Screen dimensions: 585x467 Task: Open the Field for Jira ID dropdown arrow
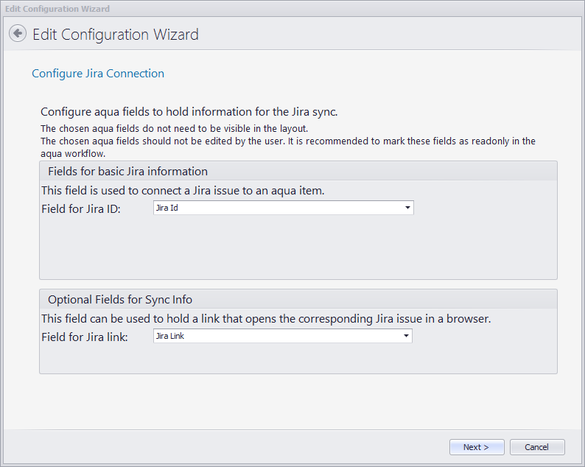tap(407, 208)
